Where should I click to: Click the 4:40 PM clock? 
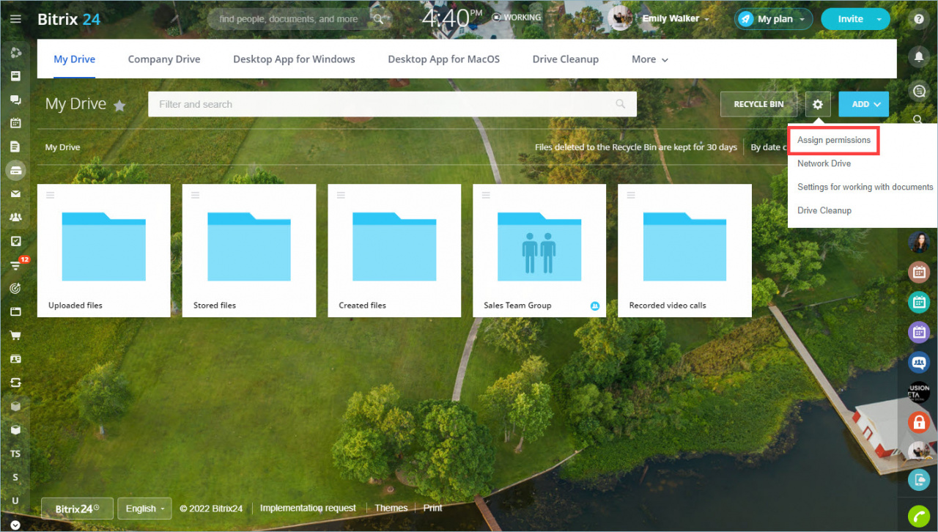coord(452,18)
